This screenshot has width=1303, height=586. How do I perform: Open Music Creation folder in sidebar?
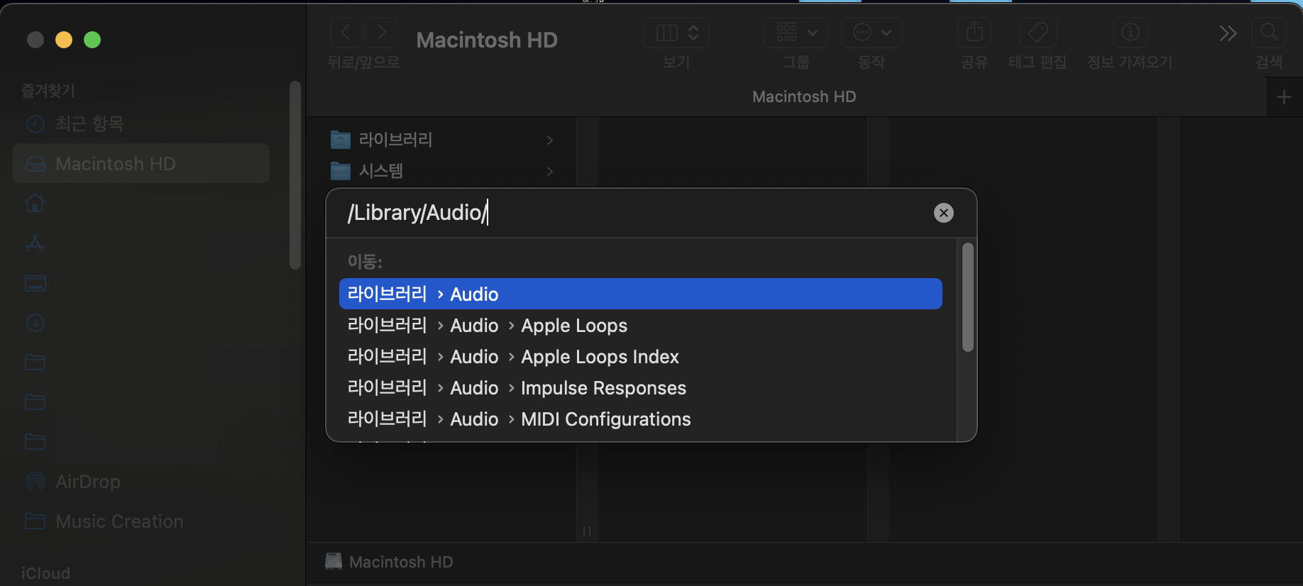141,521
